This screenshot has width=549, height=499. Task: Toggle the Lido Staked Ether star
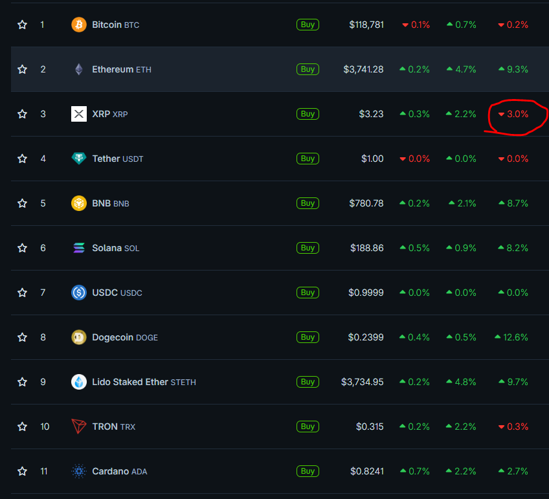tap(23, 382)
